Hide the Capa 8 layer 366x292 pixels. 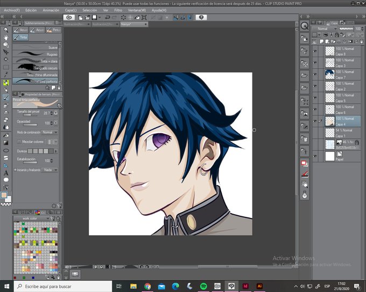pyautogui.click(x=315, y=51)
